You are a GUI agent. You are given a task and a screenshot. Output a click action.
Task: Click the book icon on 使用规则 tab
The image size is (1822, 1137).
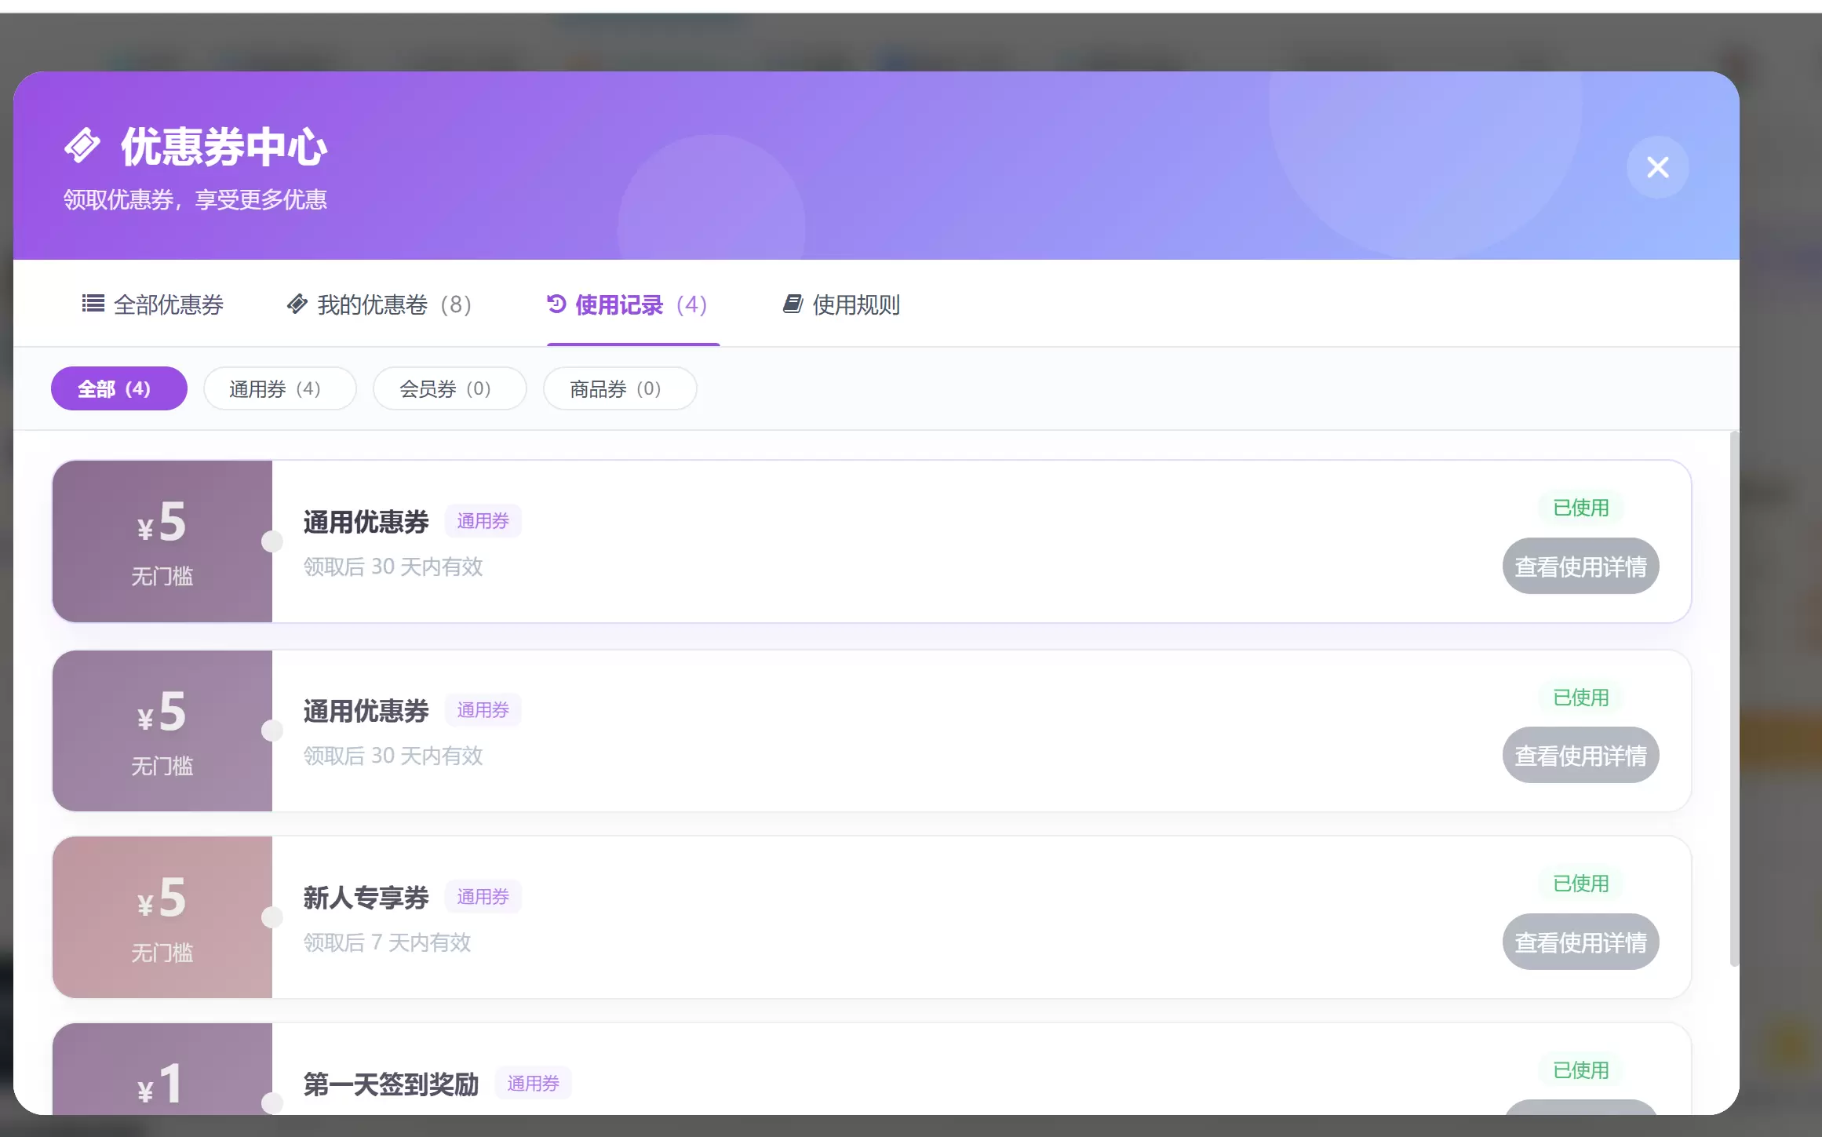click(x=793, y=304)
